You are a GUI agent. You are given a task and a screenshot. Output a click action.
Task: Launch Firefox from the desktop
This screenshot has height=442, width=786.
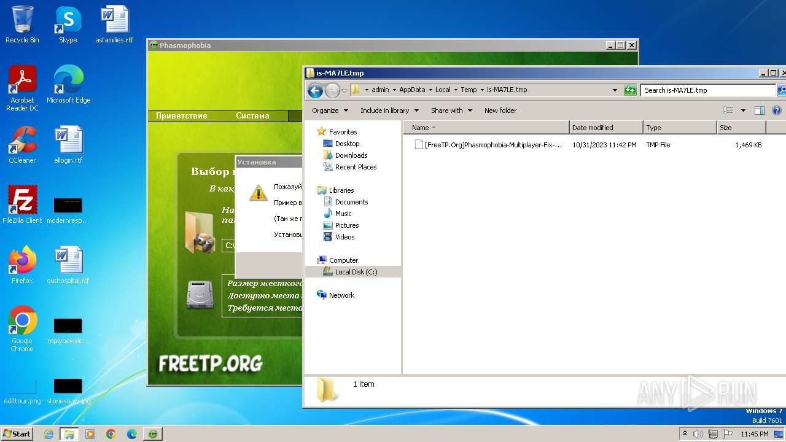coord(22,265)
